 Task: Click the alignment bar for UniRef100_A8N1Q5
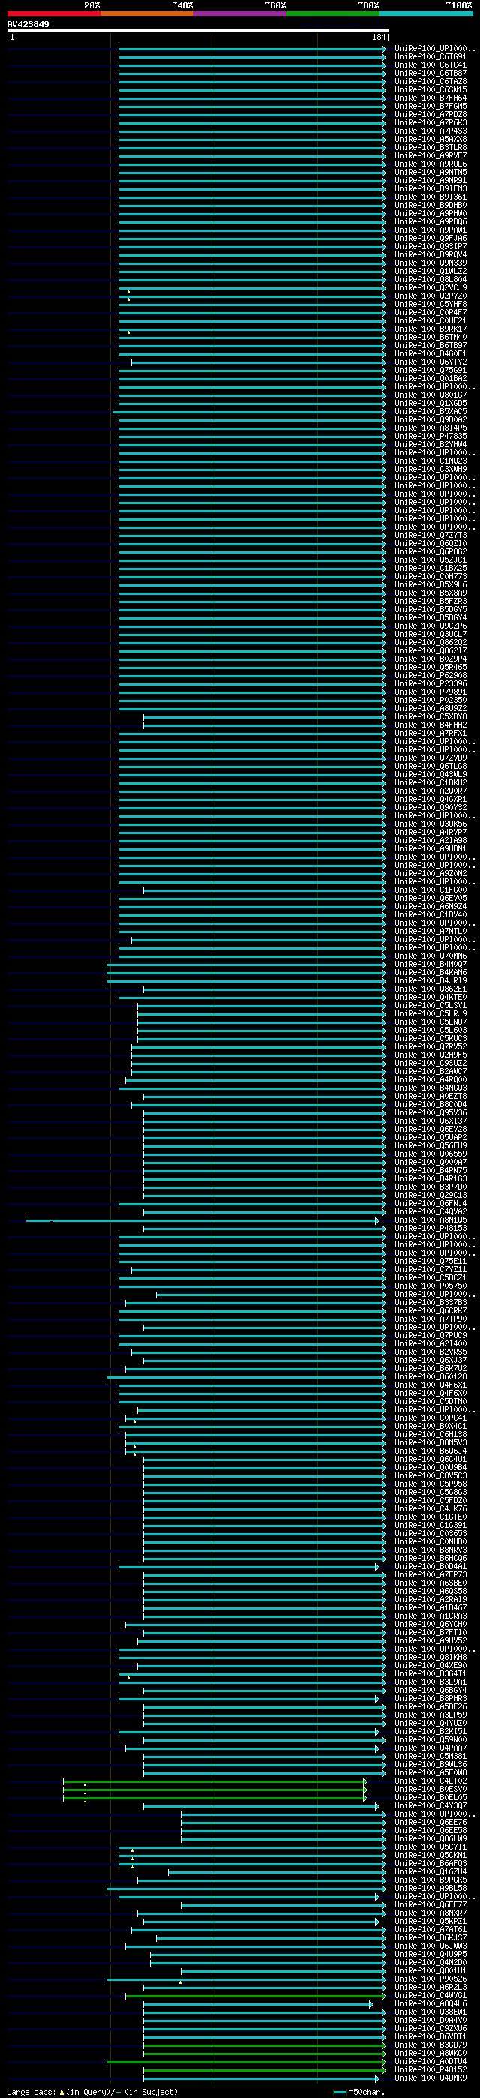tap(202, 1221)
